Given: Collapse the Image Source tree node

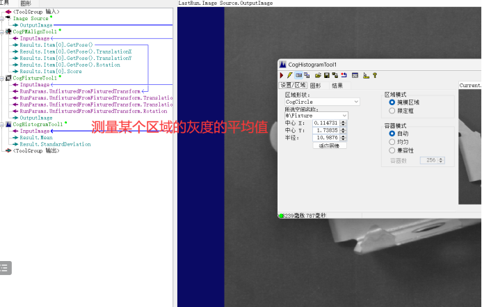Looking at the screenshot, I should pyautogui.click(x=2, y=19).
